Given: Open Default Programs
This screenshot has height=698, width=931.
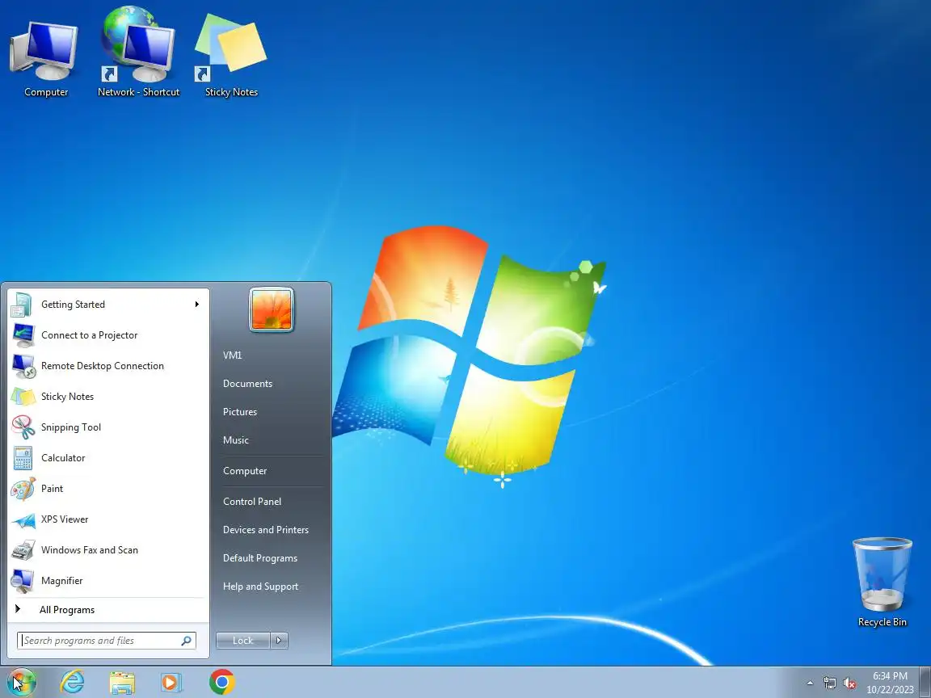Looking at the screenshot, I should 260,558.
